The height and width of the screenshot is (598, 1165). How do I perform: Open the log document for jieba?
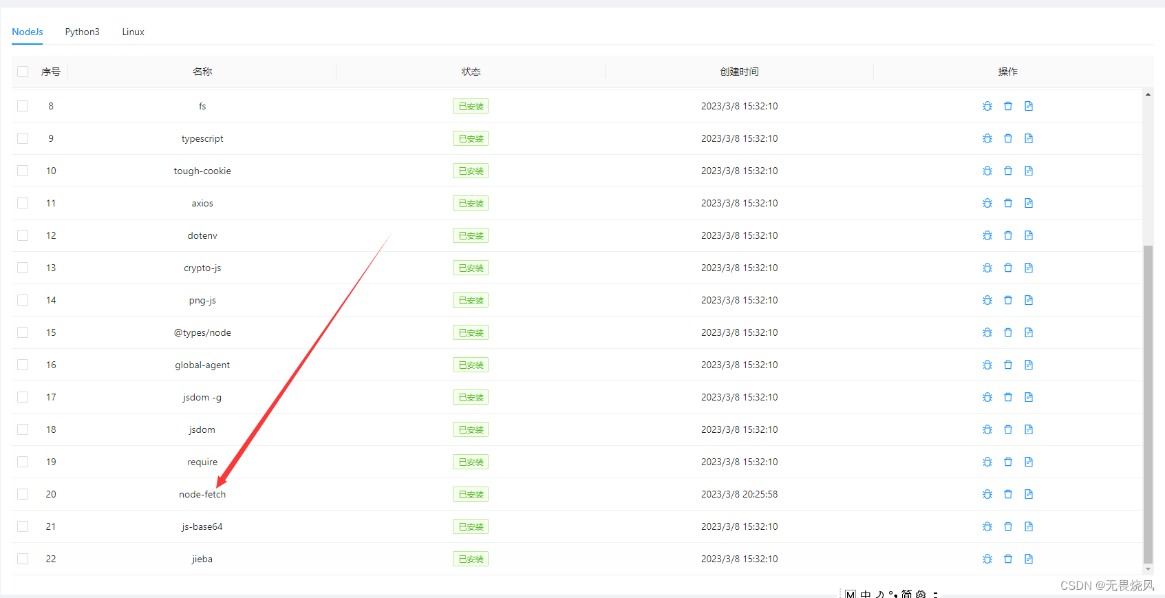click(x=1029, y=559)
